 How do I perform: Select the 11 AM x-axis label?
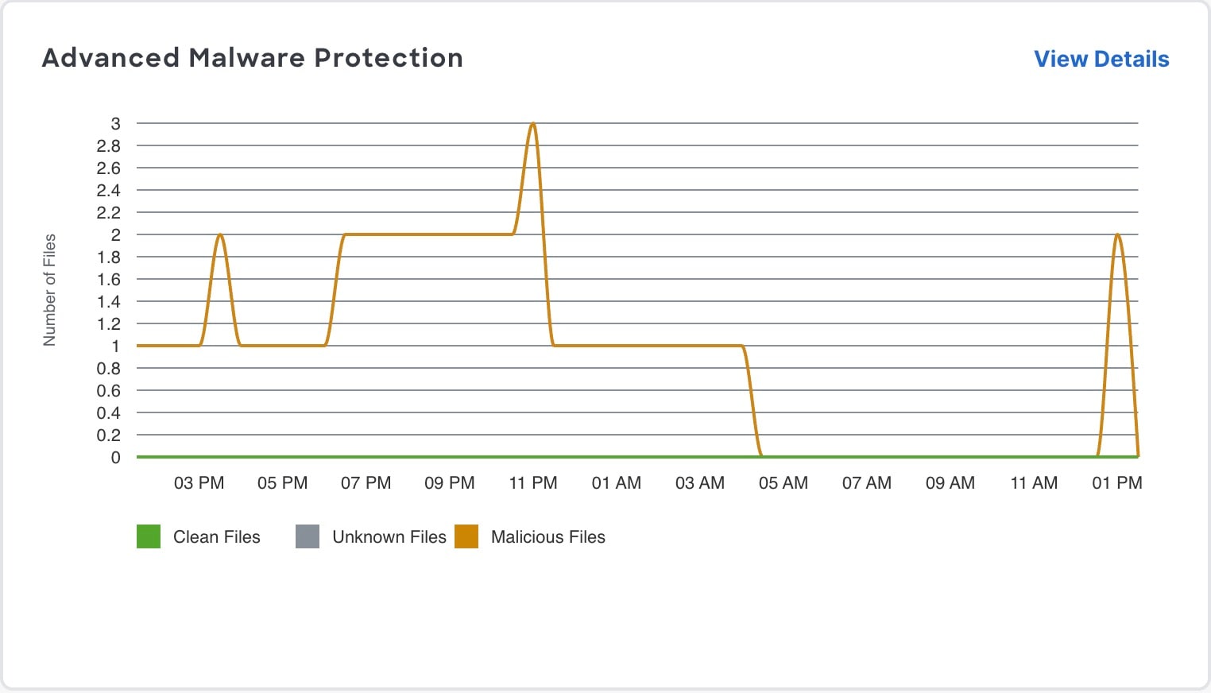[1033, 483]
